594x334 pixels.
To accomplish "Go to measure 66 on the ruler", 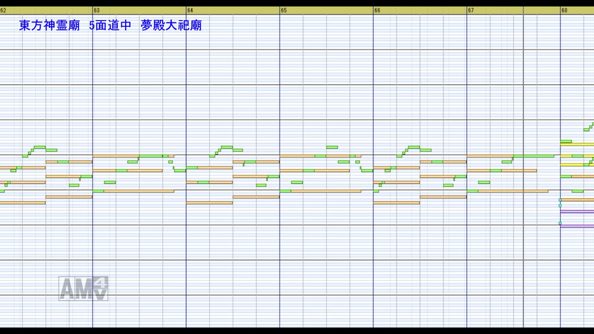I will click(x=377, y=11).
